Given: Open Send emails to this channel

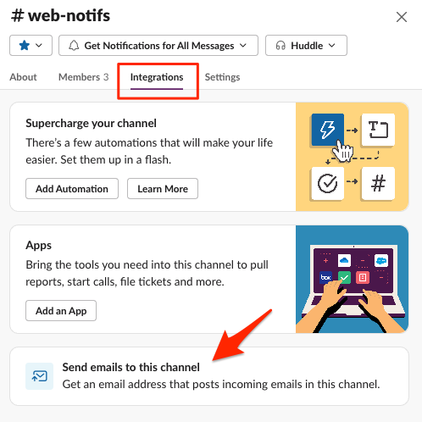Looking at the screenshot, I should pos(209,376).
